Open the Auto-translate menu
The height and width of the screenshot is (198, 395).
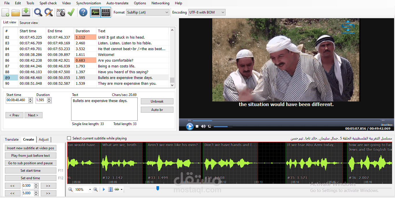point(117,3)
